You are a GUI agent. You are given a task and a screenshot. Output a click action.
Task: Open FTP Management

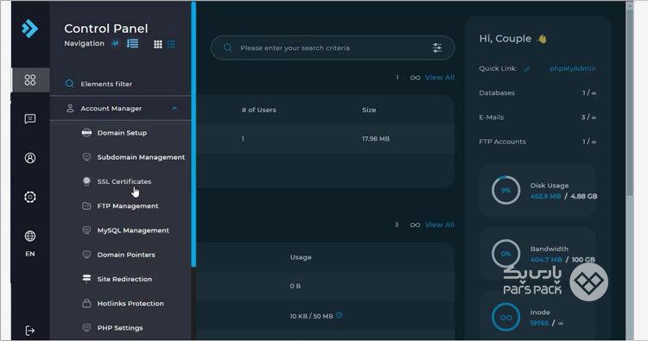[128, 206]
